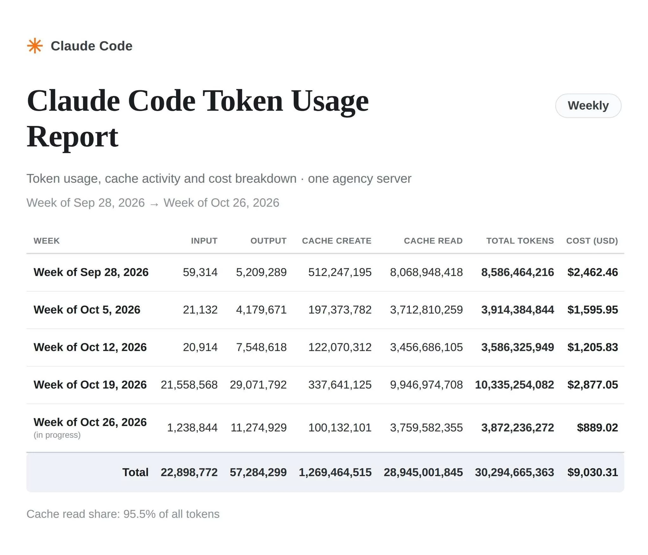Click total input 22,898,772

pyautogui.click(x=189, y=472)
